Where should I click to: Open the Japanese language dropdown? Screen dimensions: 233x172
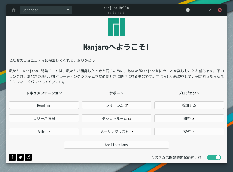coord(46,10)
